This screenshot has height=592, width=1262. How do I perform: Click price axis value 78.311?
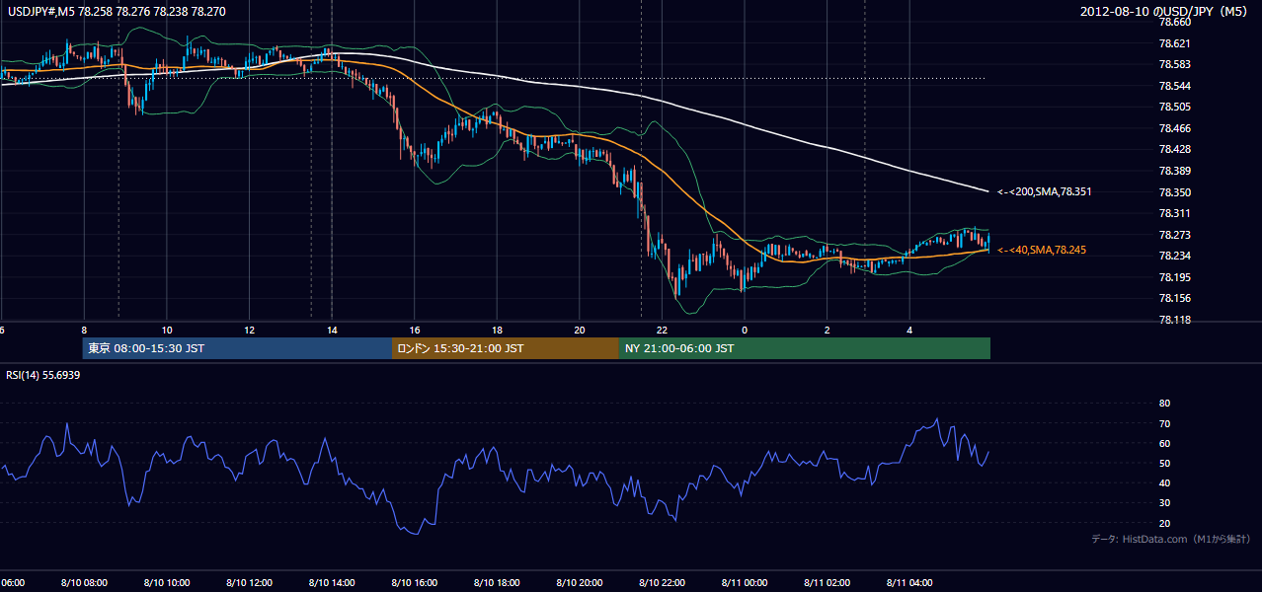click(x=1174, y=213)
